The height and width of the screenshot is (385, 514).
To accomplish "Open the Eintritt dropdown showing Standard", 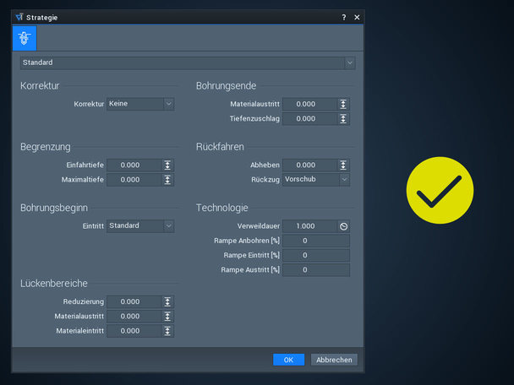I will click(140, 226).
